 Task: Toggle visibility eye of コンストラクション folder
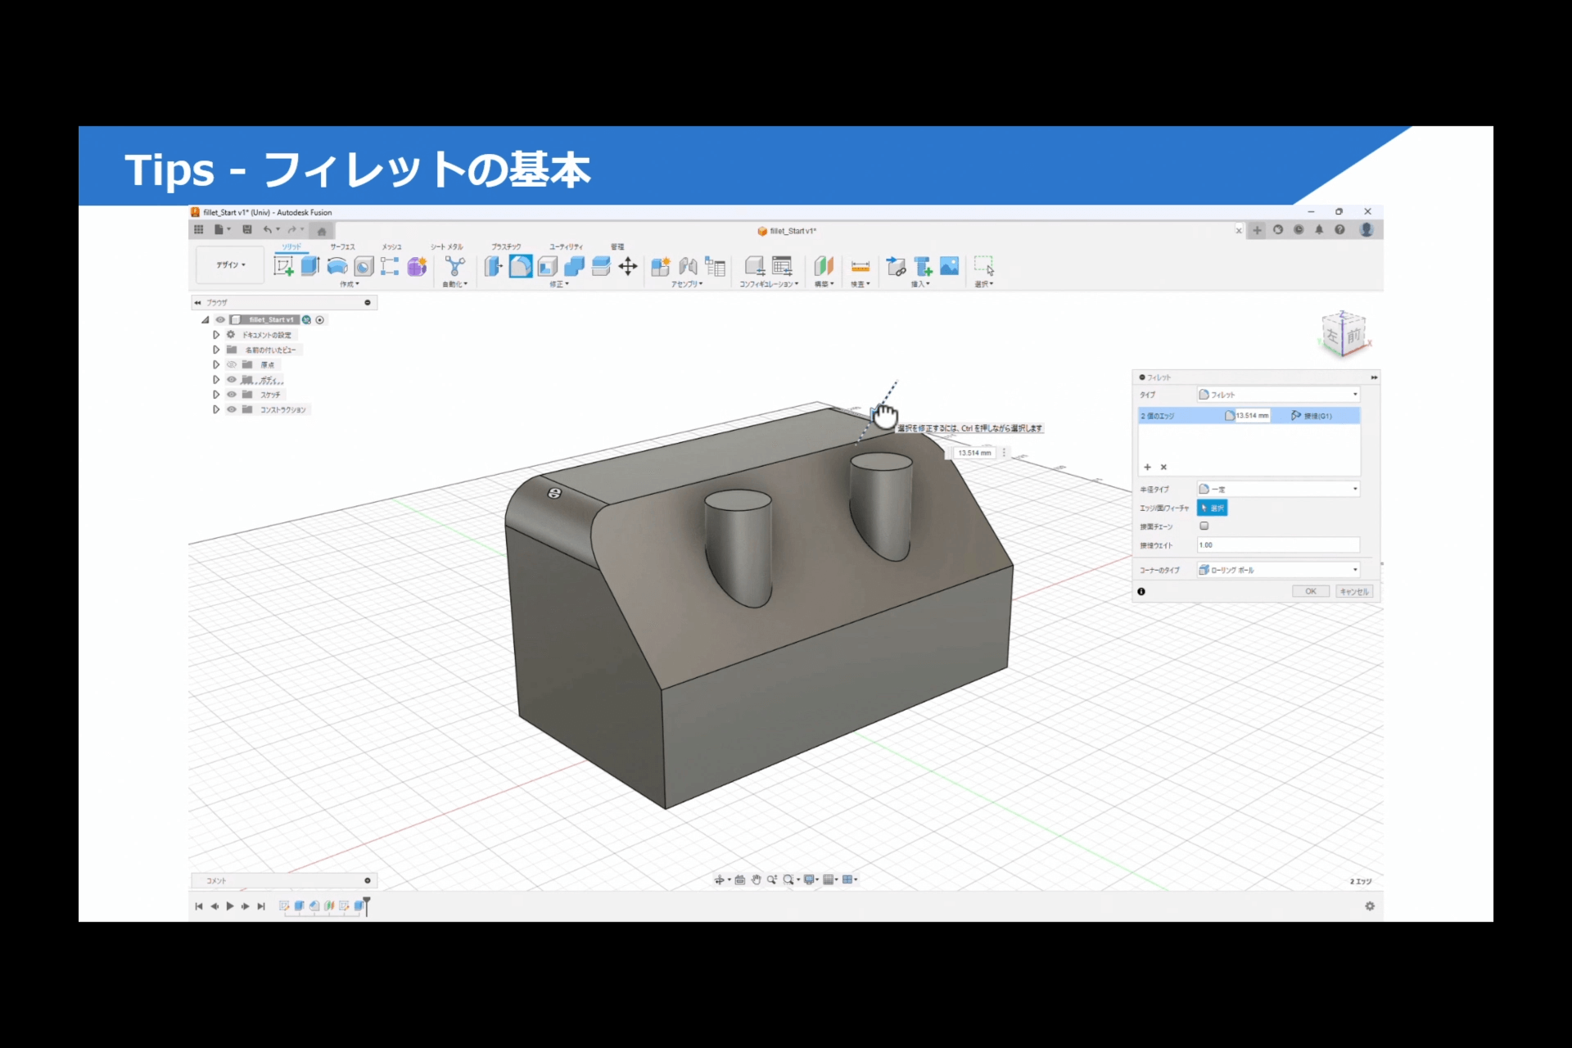232,409
